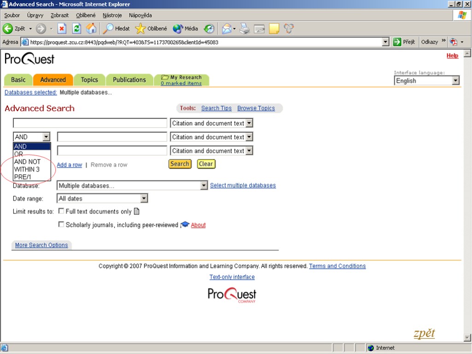Click the zpět link at bottom right
The height and width of the screenshot is (354, 472).
[424, 333]
